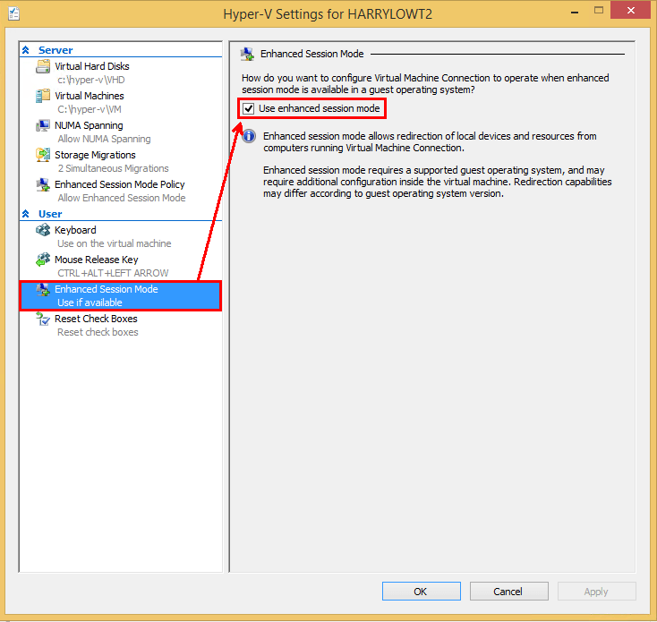Click the OK button
Screen dimensions: 657x622
pyautogui.click(x=421, y=591)
